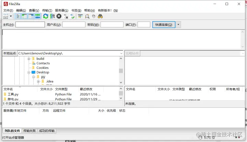Image resolution: width=247 pixels, height=142 pixels.
Task: Select the 工具.py file row
Action: point(61,94)
